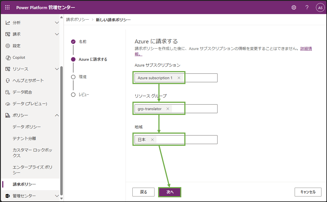The height and width of the screenshot is (202, 327).
Task: Collapse the ポリシー menu chevron
Action: [57, 115]
